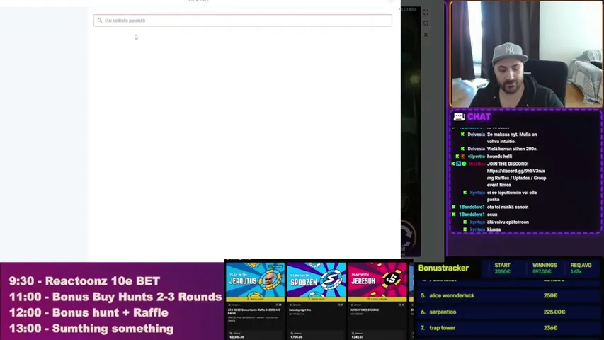Click the CHAT panel header text
Viewport: 604px width, 340px height.
click(479, 117)
